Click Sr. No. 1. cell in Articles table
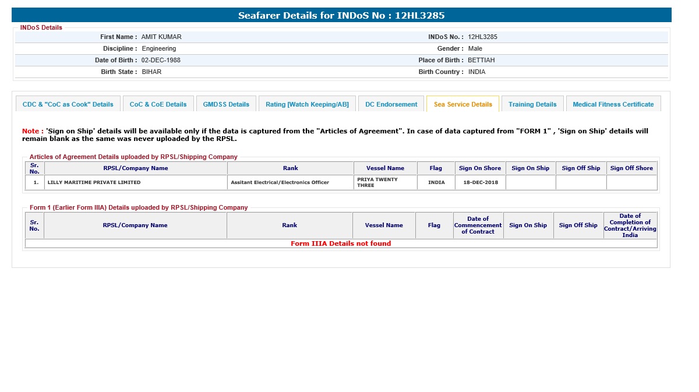Image resolution: width=699 pixels, height=392 pixels. click(x=35, y=182)
